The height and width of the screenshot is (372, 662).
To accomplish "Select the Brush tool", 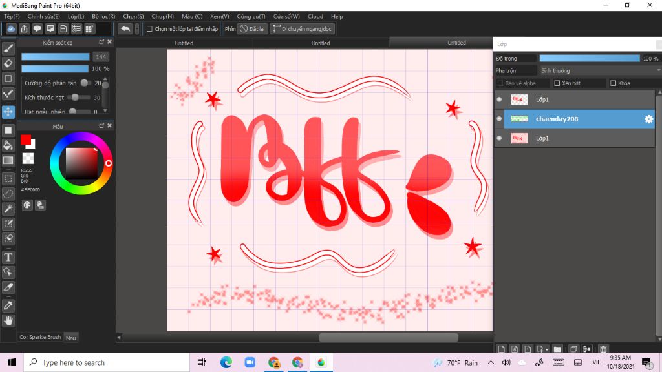I will pyautogui.click(x=8, y=48).
